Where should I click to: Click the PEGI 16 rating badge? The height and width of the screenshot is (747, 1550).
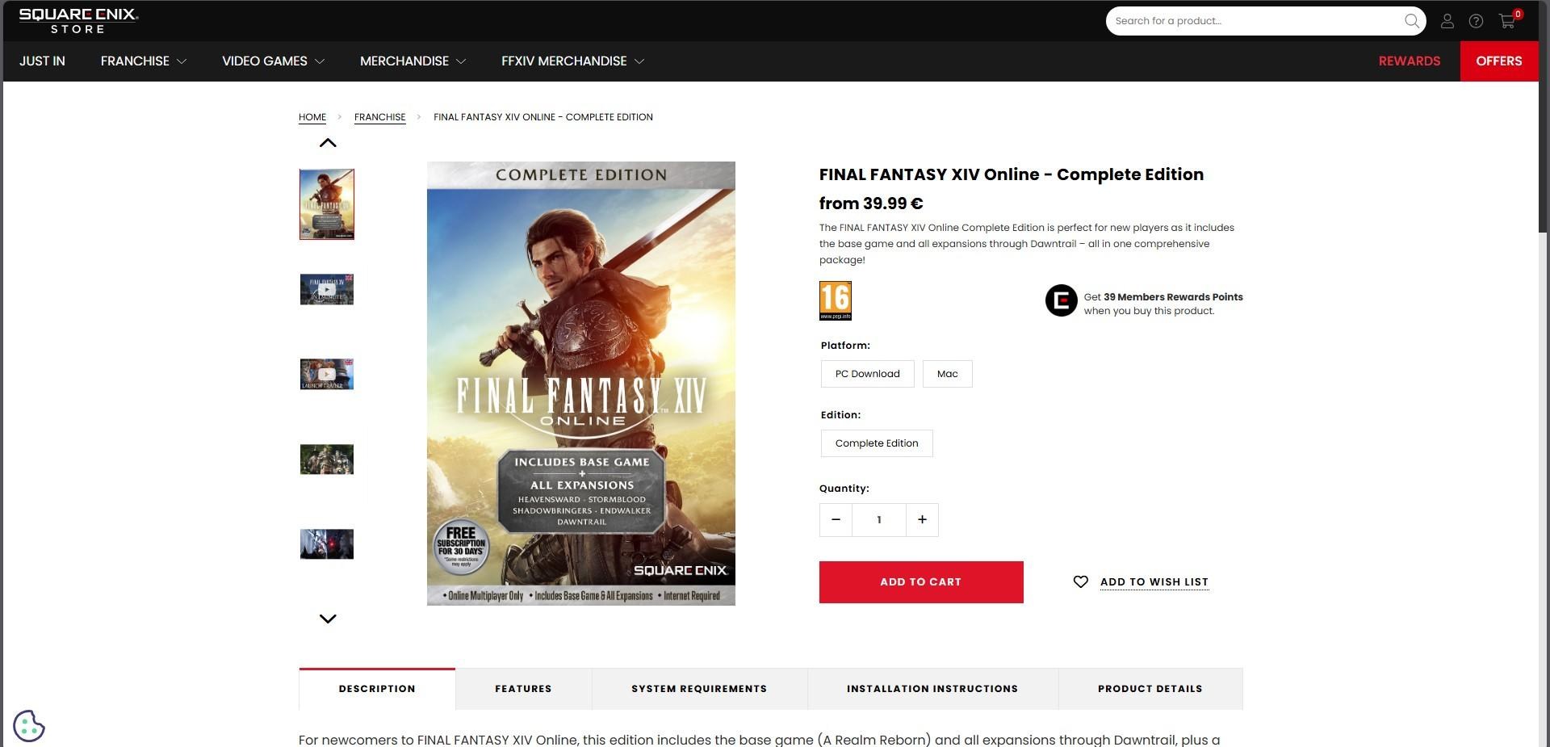835,300
